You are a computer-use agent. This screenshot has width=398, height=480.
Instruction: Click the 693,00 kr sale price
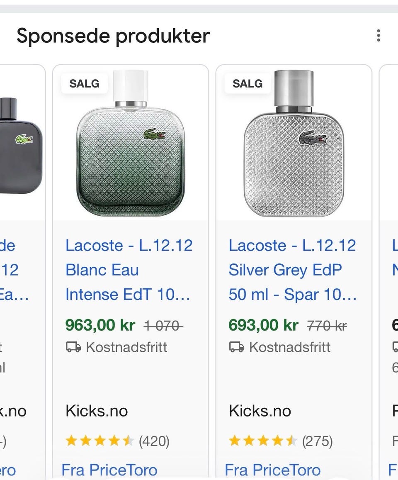[264, 326]
